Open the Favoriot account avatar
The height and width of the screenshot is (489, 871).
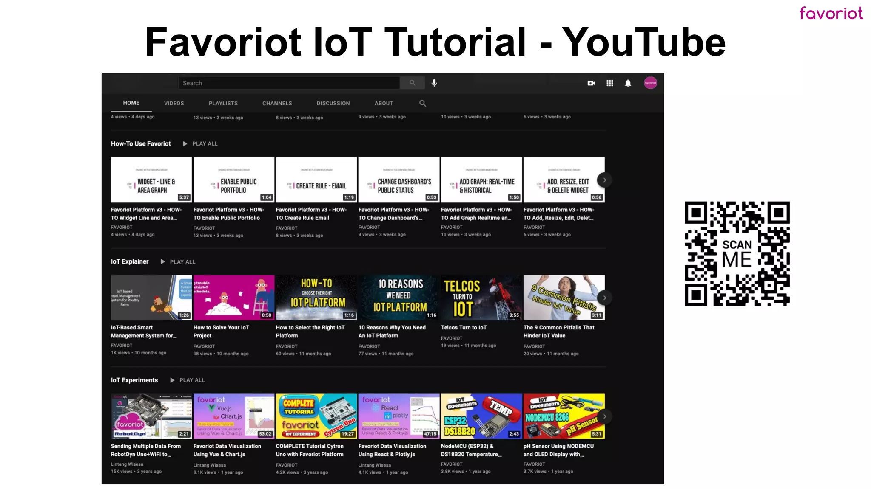click(650, 83)
